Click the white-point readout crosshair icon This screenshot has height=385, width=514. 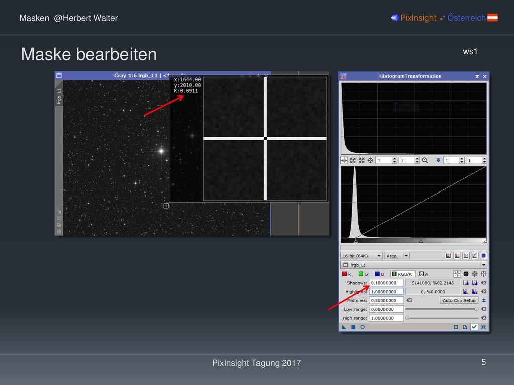(483, 274)
